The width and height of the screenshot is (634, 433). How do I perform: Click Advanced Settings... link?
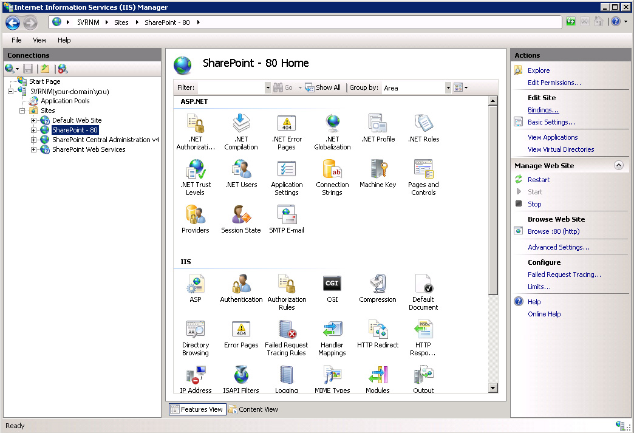[x=558, y=247]
